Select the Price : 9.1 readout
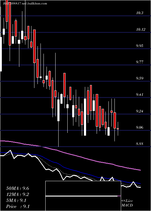The height and width of the screenshot is (211, 151). pos(18,206)
